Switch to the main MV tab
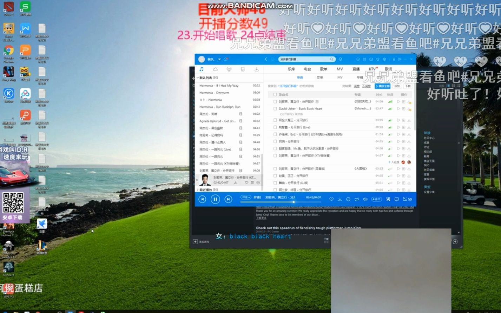This screenshot has width=501, height=313. 340,69
